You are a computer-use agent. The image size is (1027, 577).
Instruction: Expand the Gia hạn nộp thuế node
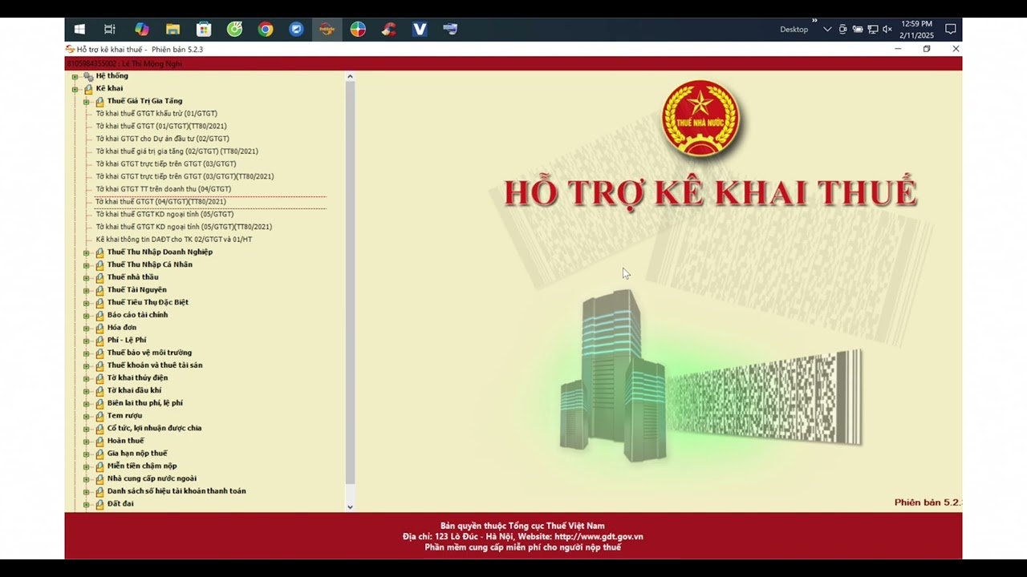86,454
